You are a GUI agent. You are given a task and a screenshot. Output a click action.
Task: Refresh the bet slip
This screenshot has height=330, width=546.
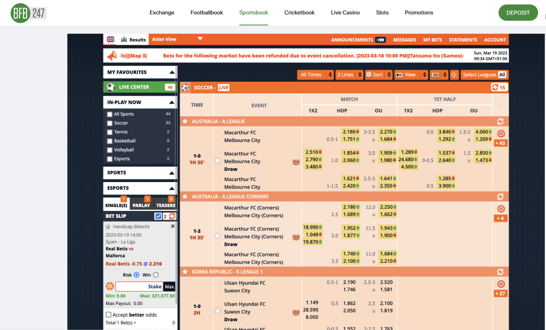pyautogui.click(x=172, y=216)
